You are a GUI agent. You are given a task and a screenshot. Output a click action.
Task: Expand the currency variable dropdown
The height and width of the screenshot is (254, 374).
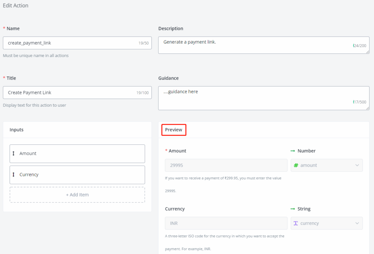357,223
